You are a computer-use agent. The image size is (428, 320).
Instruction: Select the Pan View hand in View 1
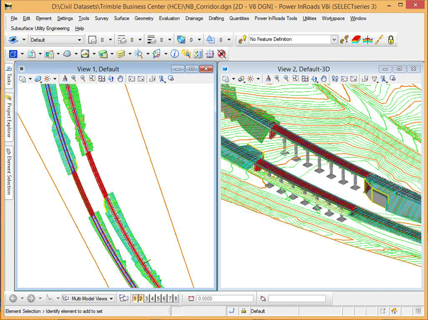[x=120, y=79]
